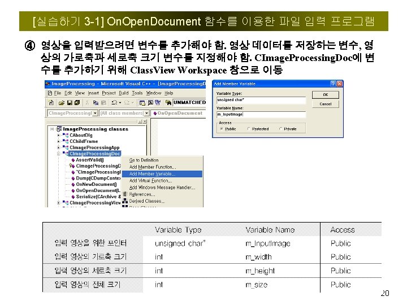Viewport: 407px width, 305px height.
Task: Click the UNMATCHED find combo box
Action: click(189, 102)
